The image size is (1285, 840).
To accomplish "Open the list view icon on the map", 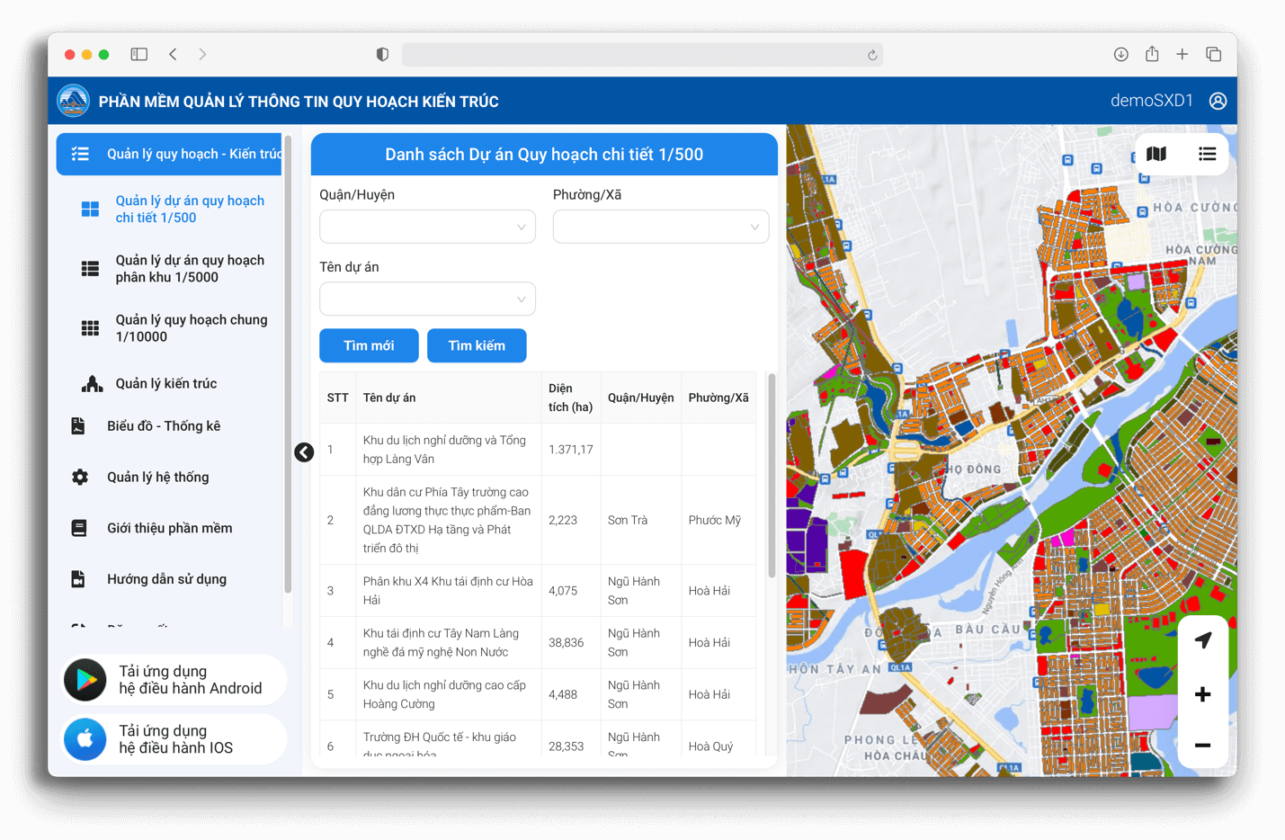I will [x=1207, y=154].
